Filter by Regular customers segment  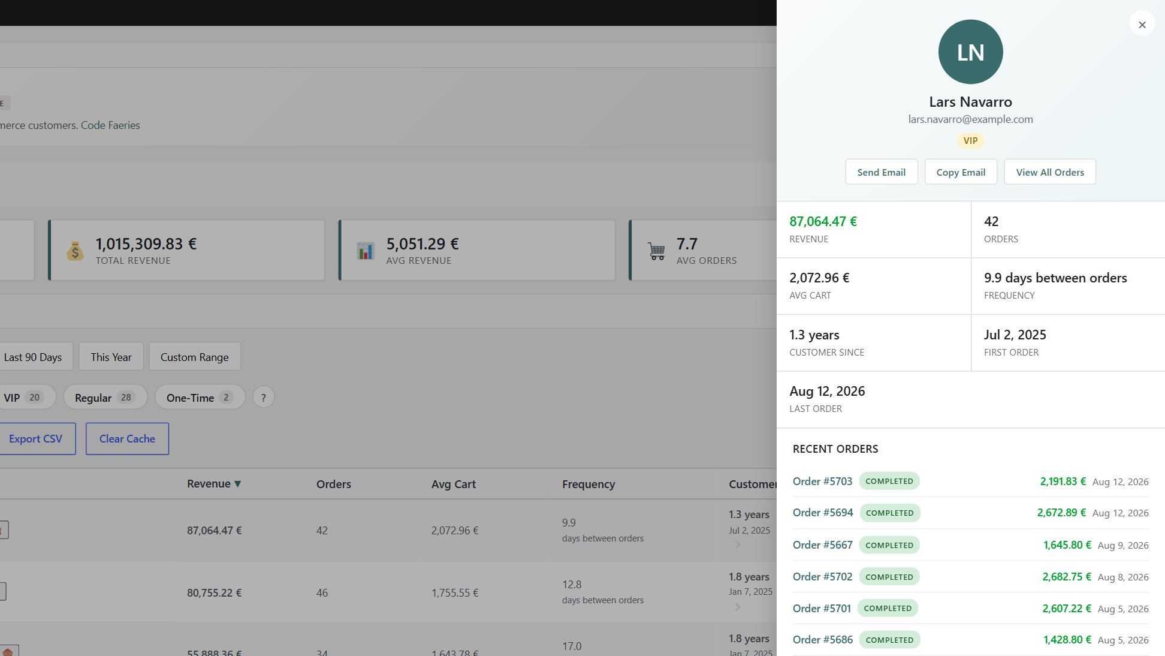click(105, 398)
